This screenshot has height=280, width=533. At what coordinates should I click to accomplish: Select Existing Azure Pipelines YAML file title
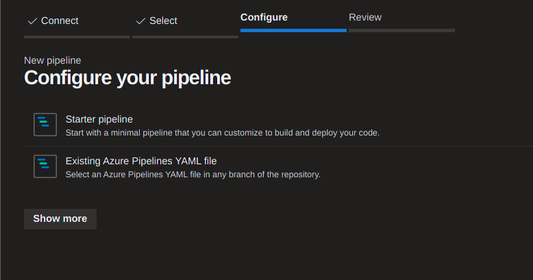pyautogui.click(x=141, y=161)
